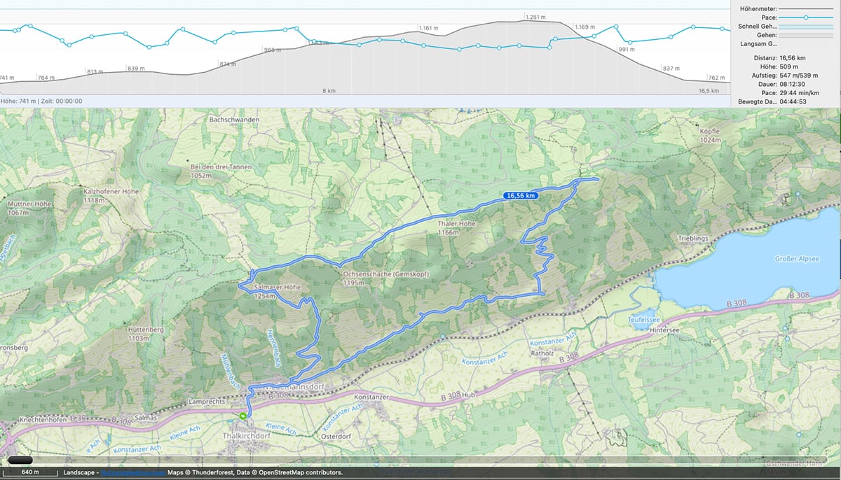
Task: Click the 1.251 m peak label in elevation chart
Action: click(535, 16)
